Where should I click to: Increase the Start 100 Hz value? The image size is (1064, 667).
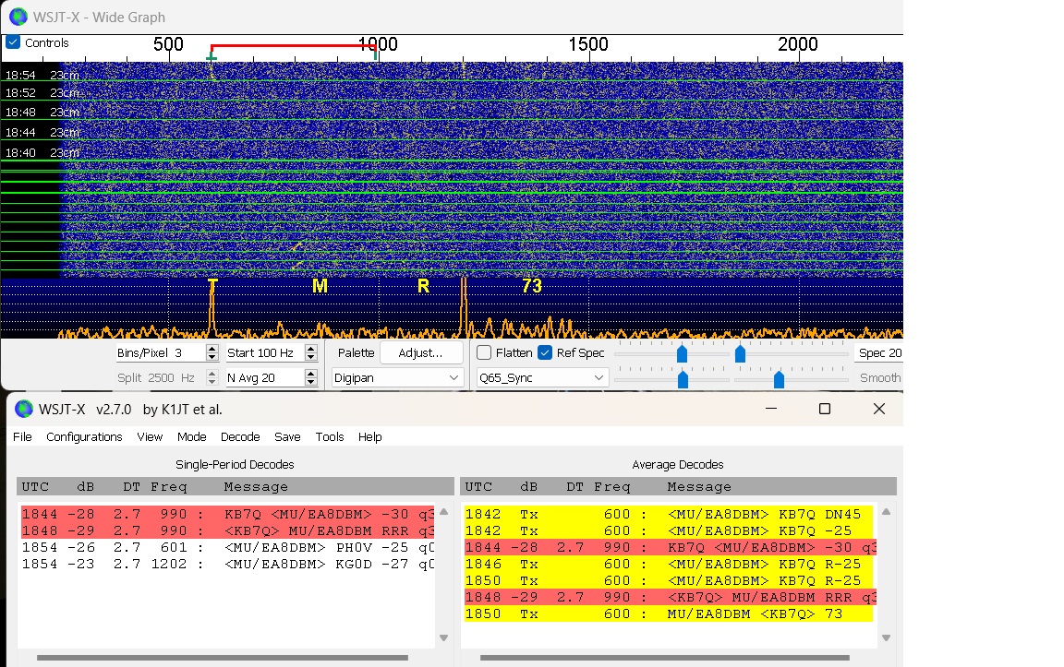click(x=310, y=349)
